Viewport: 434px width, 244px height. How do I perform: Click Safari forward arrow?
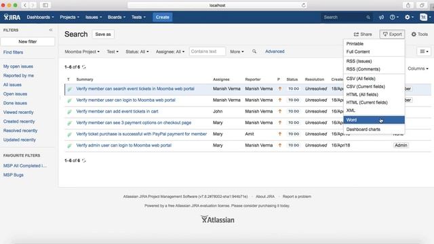33,5
